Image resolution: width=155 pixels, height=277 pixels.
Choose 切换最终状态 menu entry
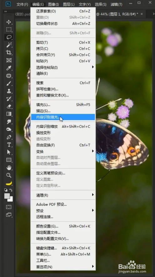click(63, 23)
